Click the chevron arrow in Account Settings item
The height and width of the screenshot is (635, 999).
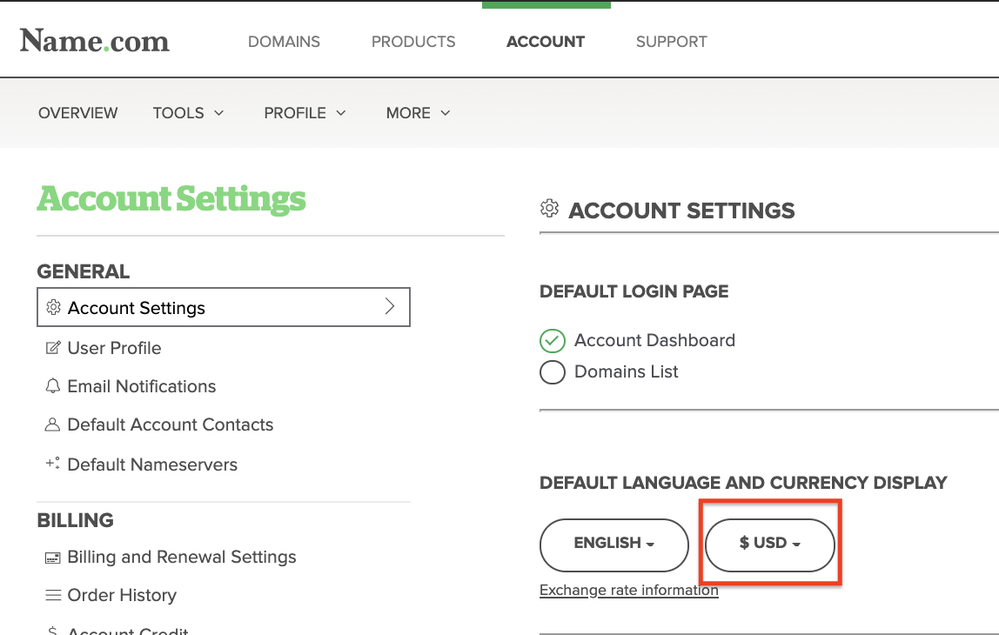point(390,306)
